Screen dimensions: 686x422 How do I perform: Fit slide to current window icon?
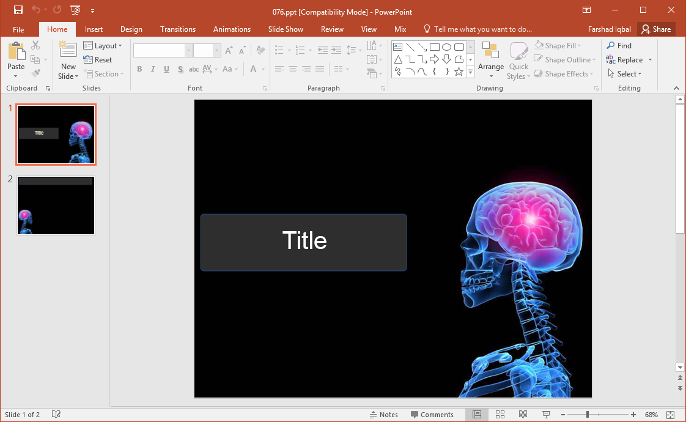671,415
